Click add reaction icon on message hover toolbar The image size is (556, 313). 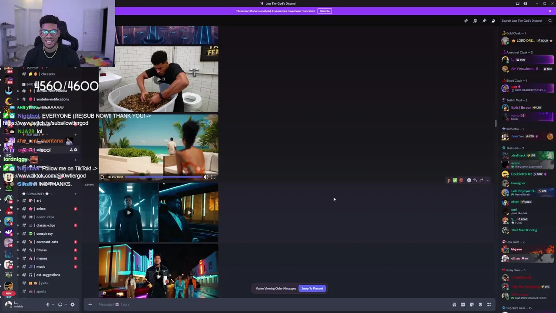[x=469, y=180]
